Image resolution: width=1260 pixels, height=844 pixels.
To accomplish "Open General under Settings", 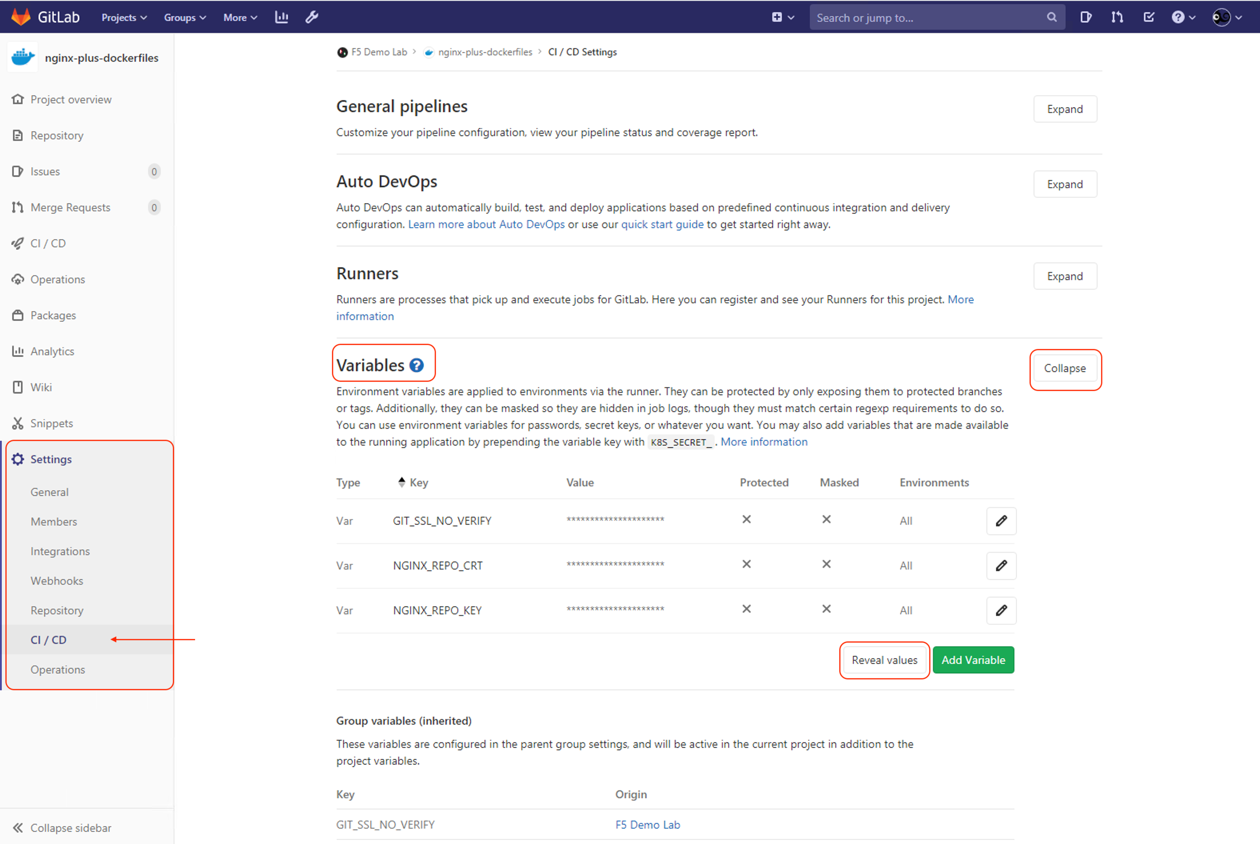I will pyautogui.click(x=50, y=492).
